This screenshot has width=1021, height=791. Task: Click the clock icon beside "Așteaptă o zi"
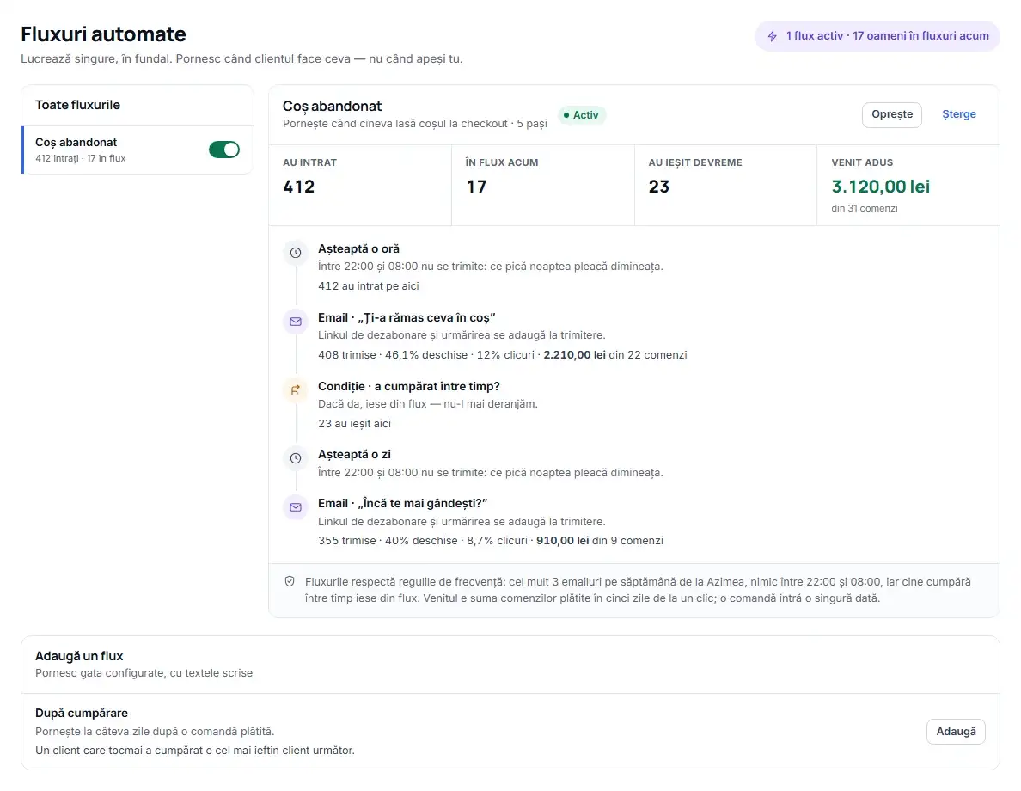[296, 458]
